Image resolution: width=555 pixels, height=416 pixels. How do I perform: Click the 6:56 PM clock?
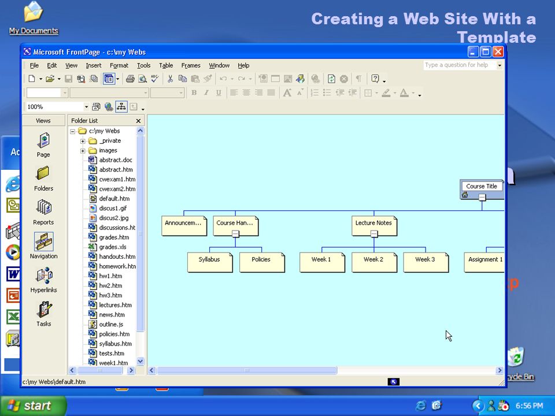pyautogui.click(x=529, y=406)
